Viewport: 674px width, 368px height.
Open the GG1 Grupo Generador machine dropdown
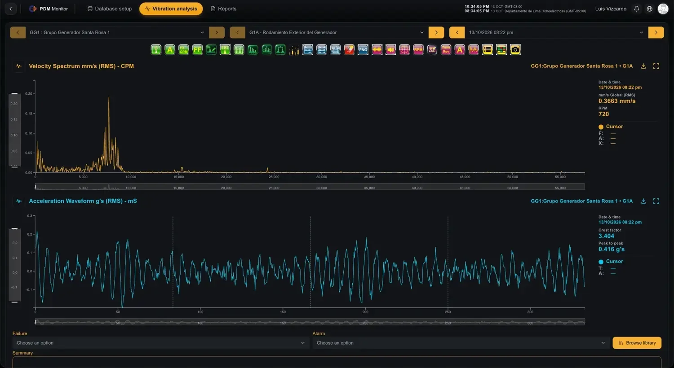coord(117,32)
